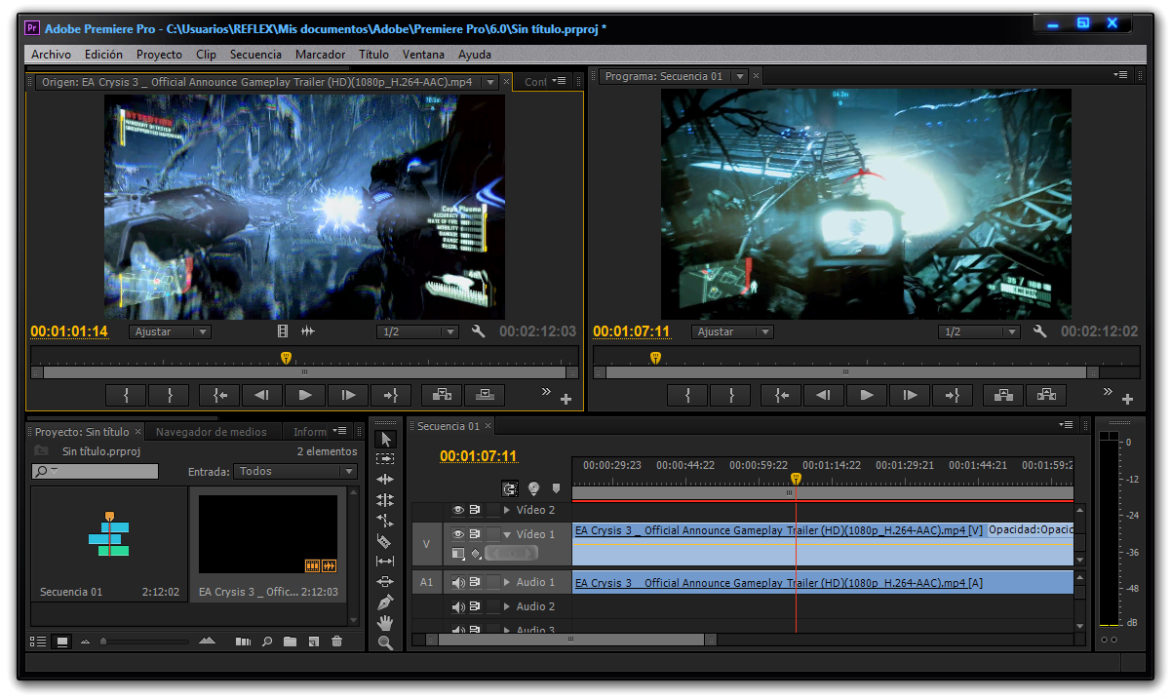Select the Pen tool
Screen dimensions: 1171x699
click(385, 602)
